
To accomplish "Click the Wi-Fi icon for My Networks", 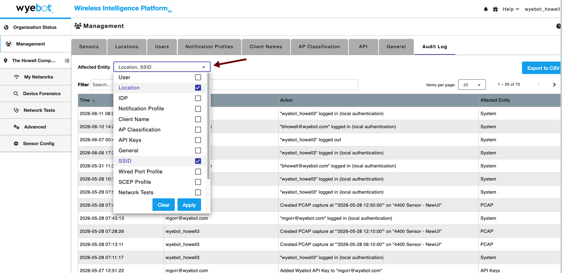I will point(17,77).
